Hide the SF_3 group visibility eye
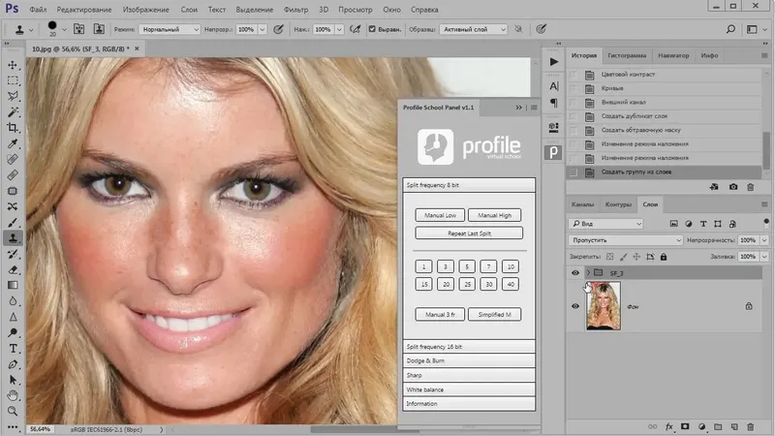This screenshot has width=775, height=436. (x=574, y=273)
